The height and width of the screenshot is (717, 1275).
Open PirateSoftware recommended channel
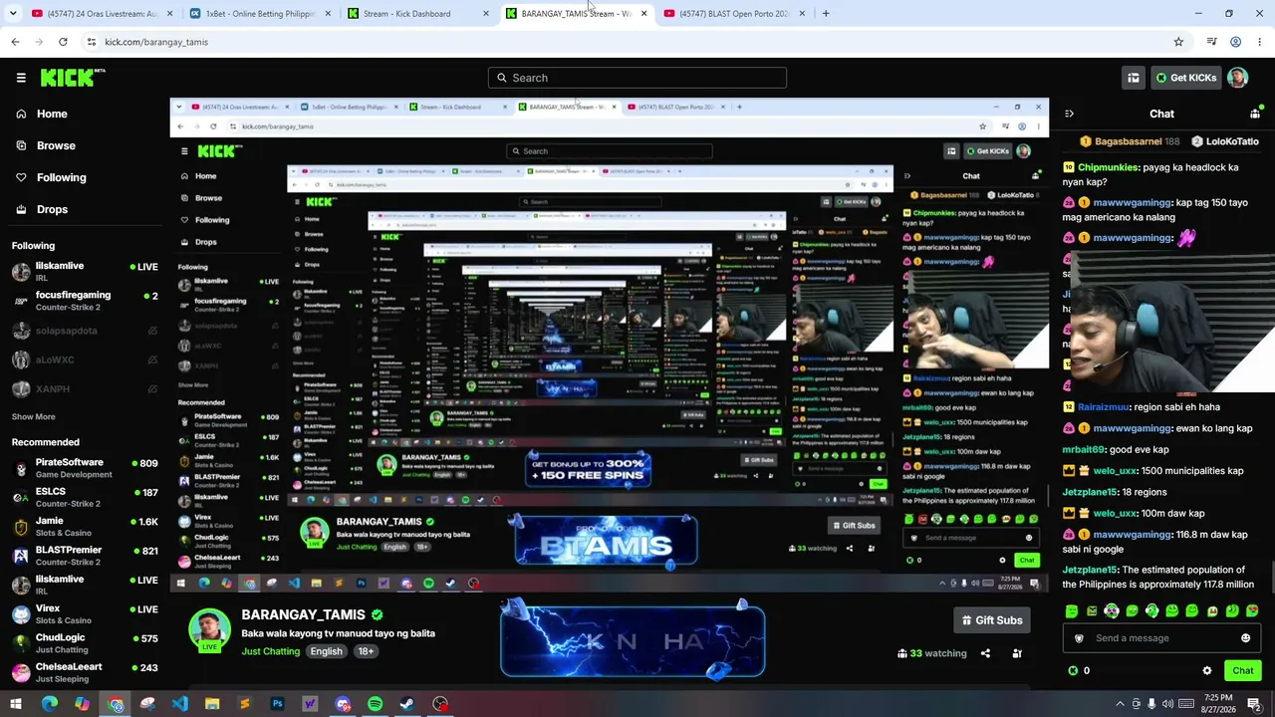pyautogui.click(x=84, y=468)
